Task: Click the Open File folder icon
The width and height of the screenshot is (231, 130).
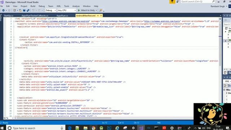Action: 20,10
